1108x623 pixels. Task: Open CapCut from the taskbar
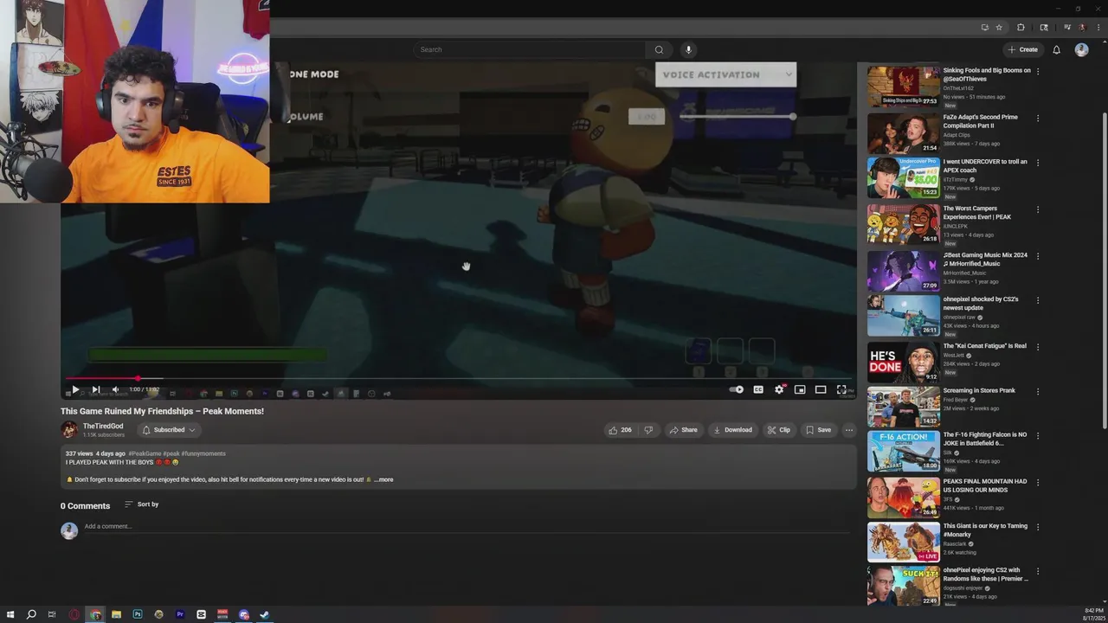(x=201, y=614)
